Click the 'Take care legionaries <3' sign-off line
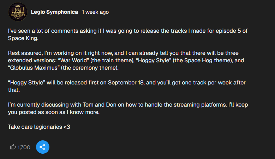Image resolution: width=275 pixels, height=159 pixels. pyautogui.click(x=39, y=127)
